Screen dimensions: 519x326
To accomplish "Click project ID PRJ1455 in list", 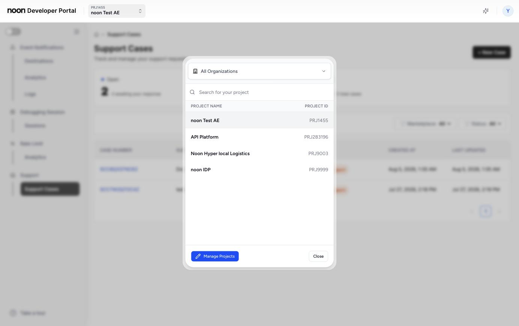I will [x=319, y=121].
